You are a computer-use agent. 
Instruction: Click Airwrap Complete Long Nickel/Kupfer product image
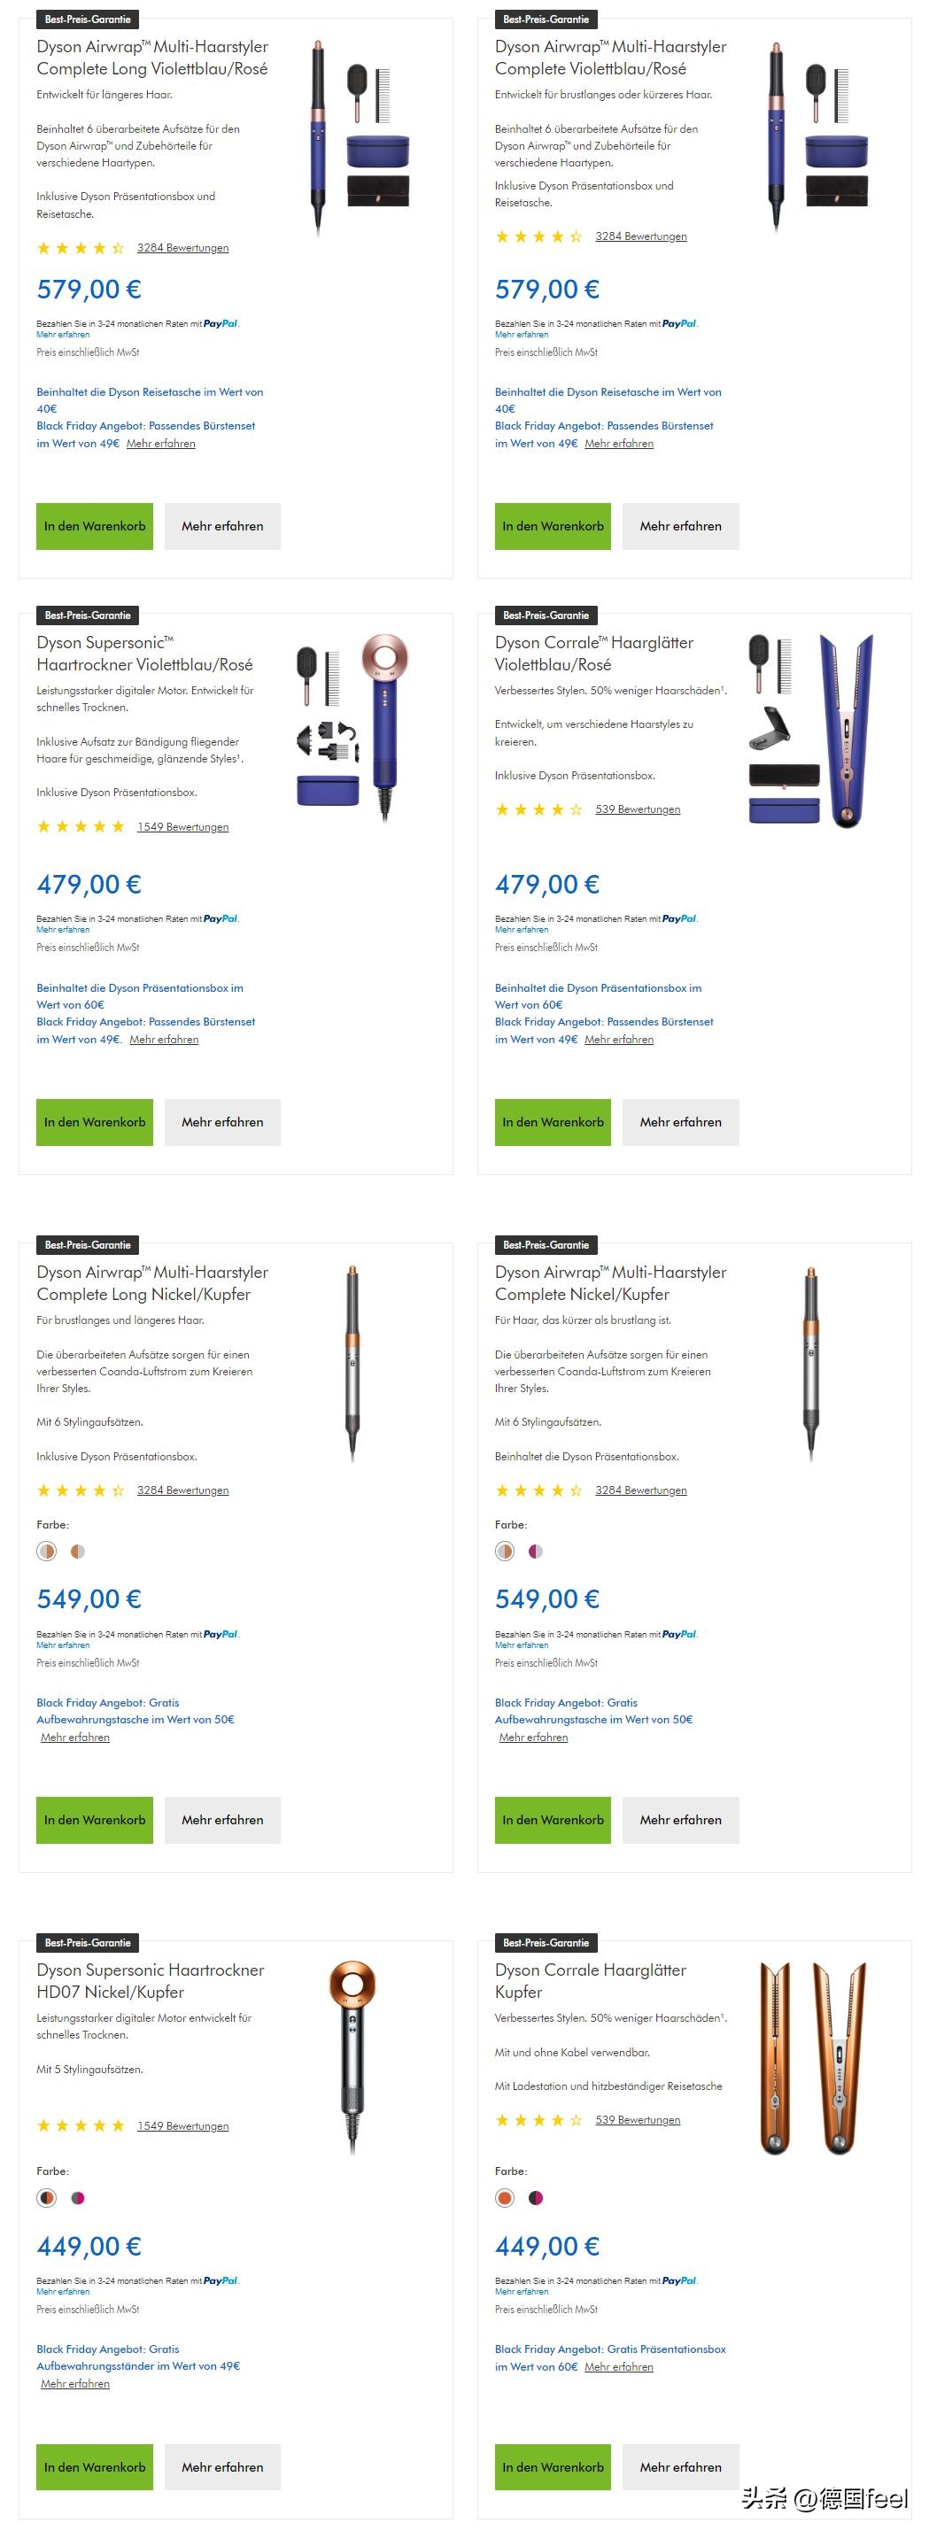352,1364
